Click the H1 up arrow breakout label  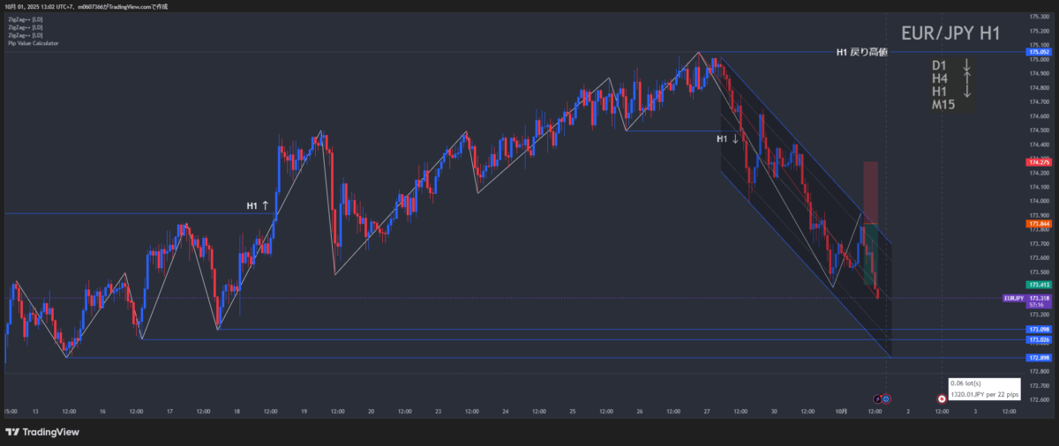258,206
